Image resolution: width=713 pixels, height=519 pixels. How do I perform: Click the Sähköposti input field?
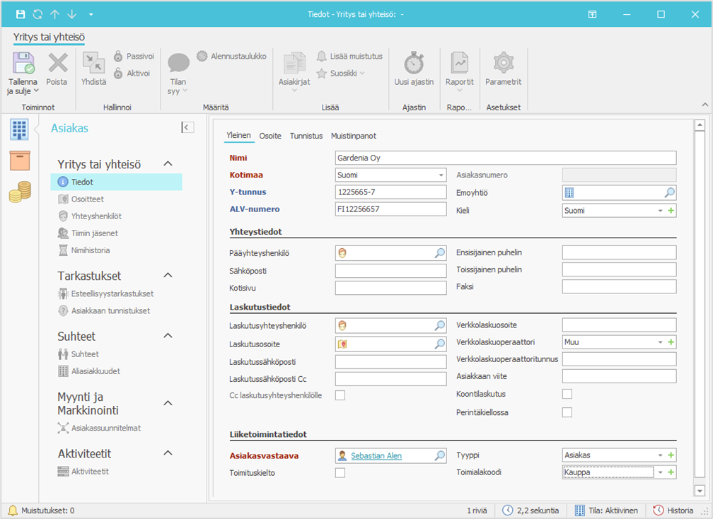tap(390, 271)
